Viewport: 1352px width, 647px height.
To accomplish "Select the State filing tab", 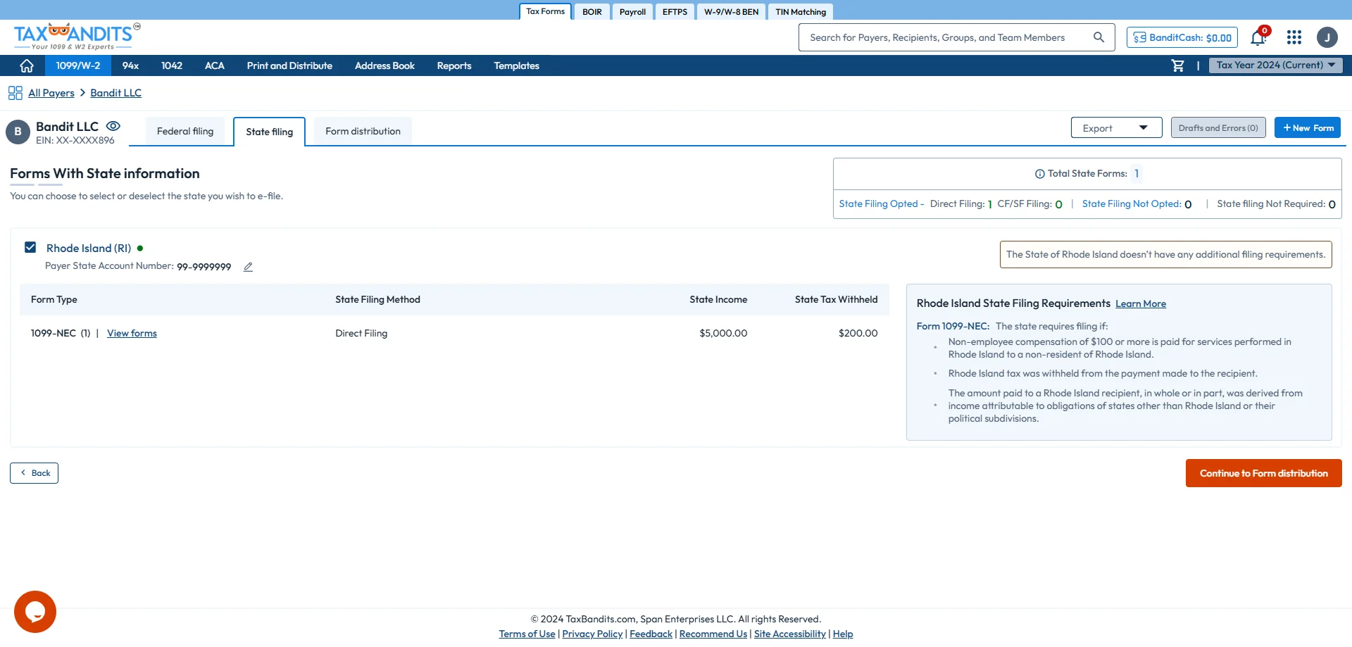I will click(x=270, y=132).
